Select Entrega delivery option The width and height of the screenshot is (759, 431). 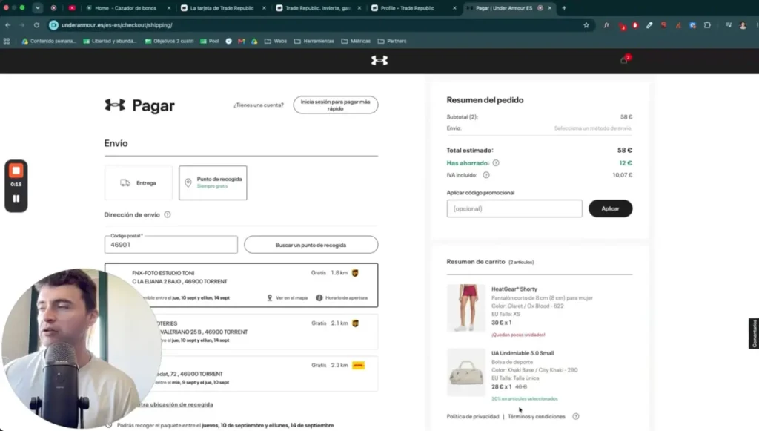139,183
